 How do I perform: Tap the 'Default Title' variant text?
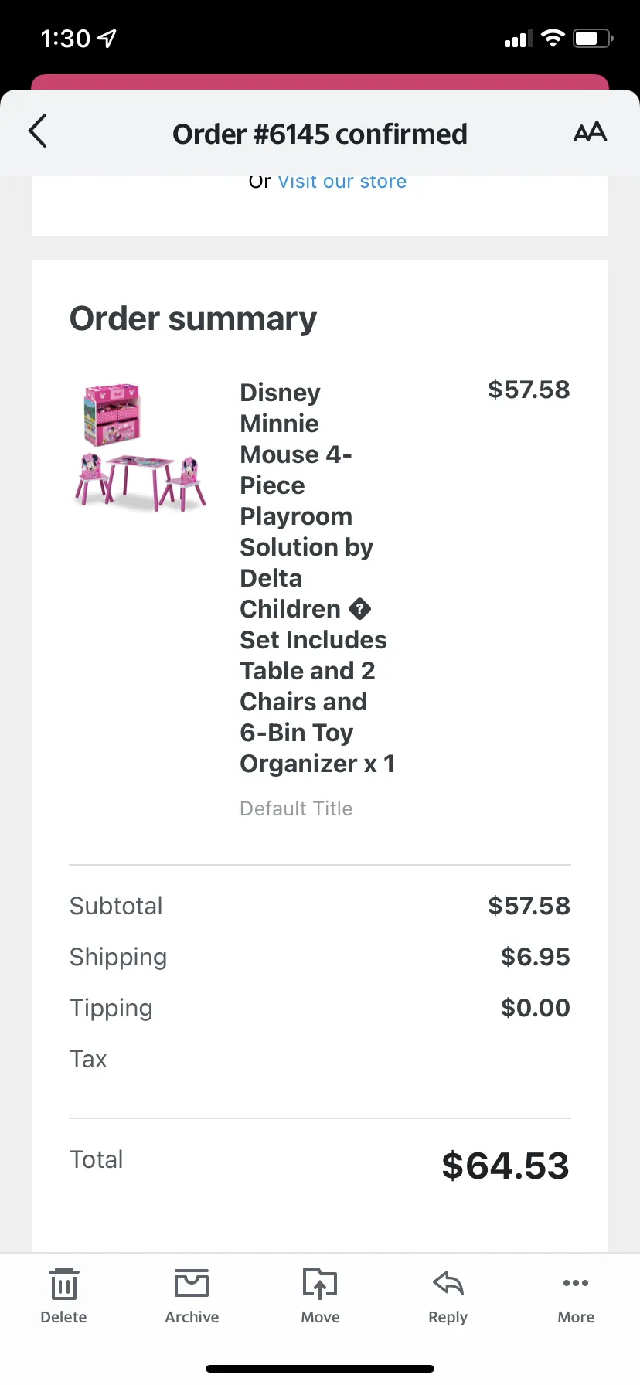click(x=296, y=808)
